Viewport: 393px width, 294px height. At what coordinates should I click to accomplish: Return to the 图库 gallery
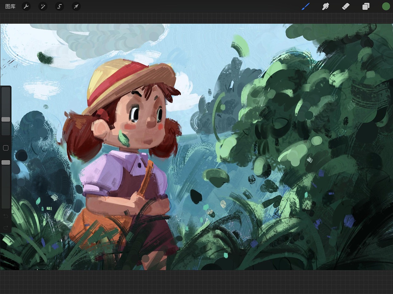click(x=10, y=6)
